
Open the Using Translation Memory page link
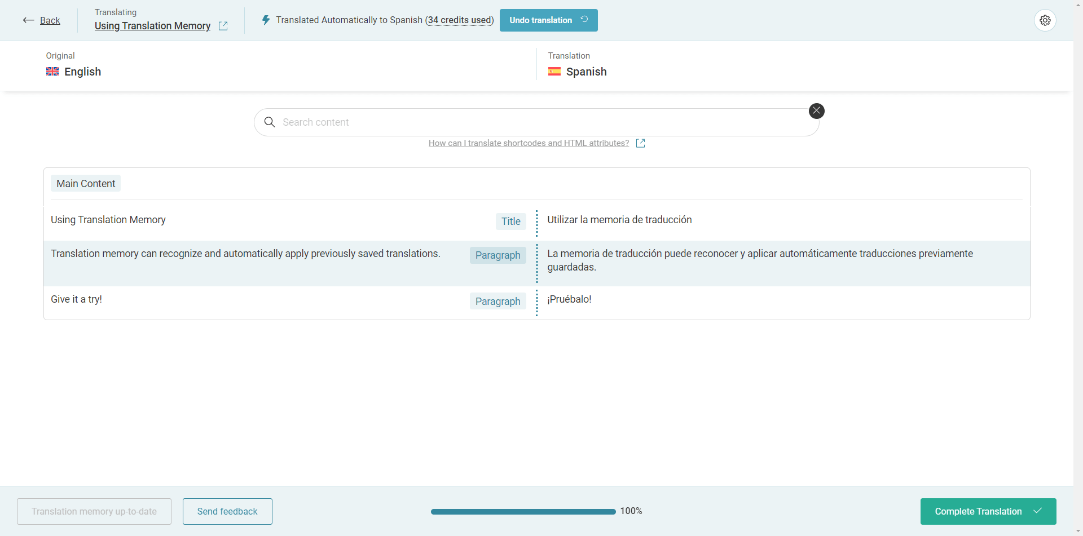click(x=152, y=26)
